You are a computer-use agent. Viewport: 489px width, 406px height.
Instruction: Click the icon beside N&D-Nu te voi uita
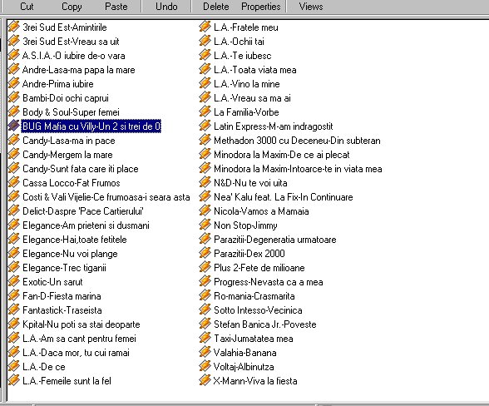(x=205, y=182)
